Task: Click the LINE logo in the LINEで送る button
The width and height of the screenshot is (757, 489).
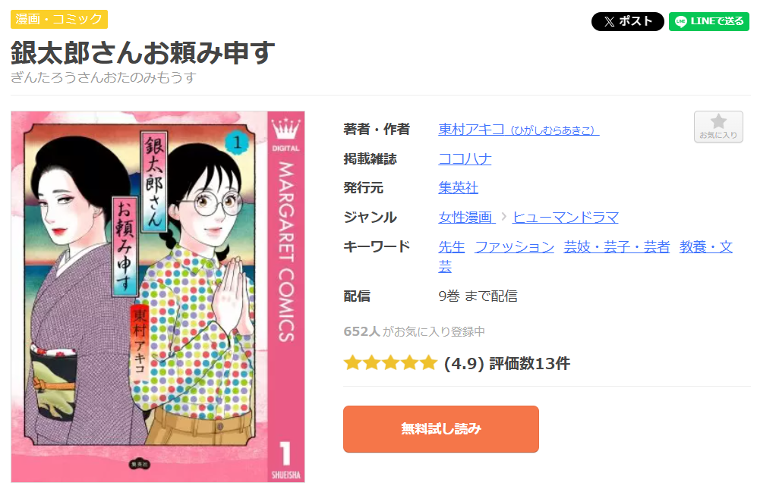Action: [x=681, y=22]
